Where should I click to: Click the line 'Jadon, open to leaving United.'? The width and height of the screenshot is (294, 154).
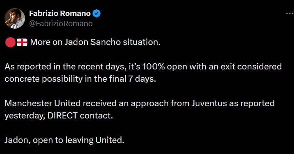click(64, 140)
